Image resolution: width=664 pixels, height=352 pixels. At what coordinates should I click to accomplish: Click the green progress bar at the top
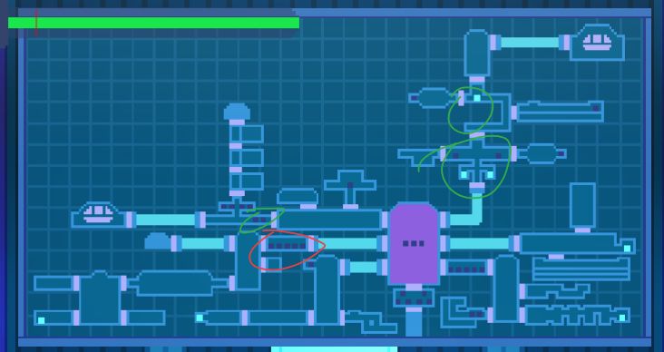point(153,23)
